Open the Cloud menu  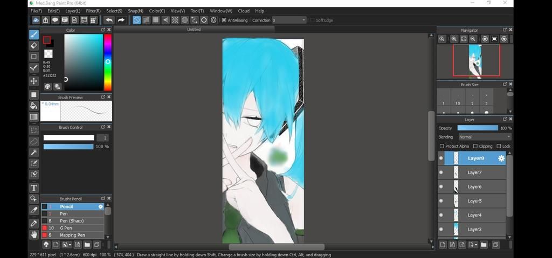244,11
